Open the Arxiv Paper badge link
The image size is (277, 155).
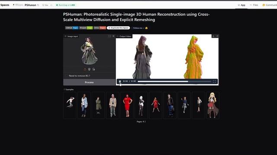pos(100,28)
